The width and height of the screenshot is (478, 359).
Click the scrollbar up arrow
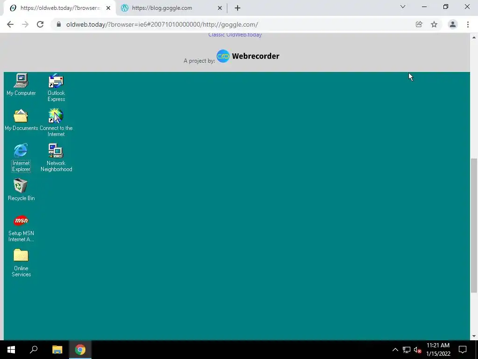pyautogui.click(x=474, y=37)
